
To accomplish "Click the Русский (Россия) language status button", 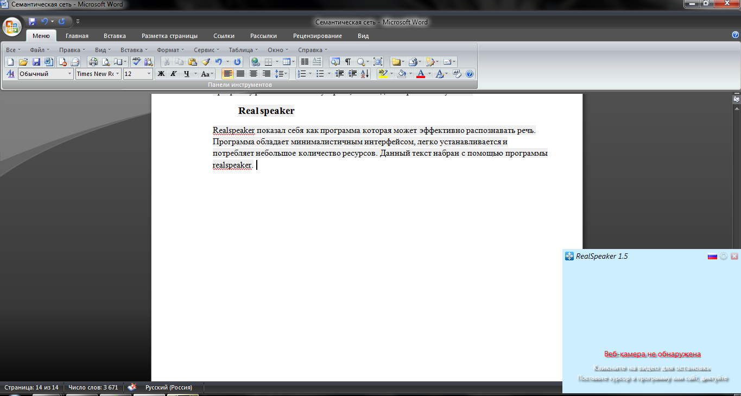I will [x=168, y=387].
